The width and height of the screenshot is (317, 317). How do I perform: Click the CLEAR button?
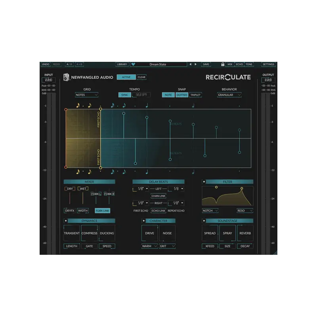pos(141,77)
